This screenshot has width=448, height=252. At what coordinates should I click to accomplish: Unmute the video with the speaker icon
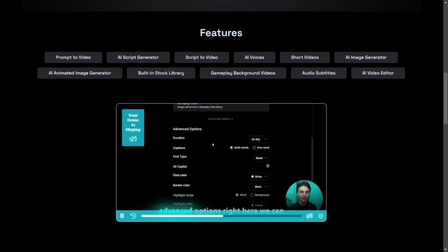pyautogui.click(x=310, y=216)
